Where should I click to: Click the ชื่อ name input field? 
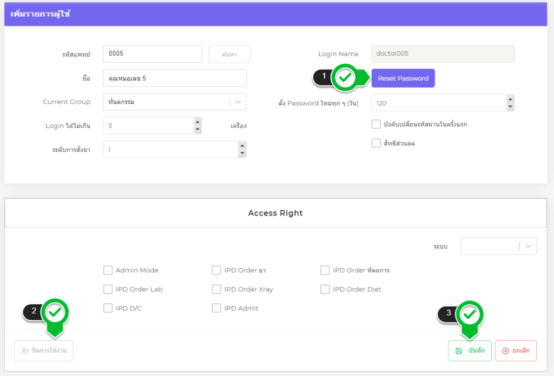pyautogui.click(x=174, y=78)
